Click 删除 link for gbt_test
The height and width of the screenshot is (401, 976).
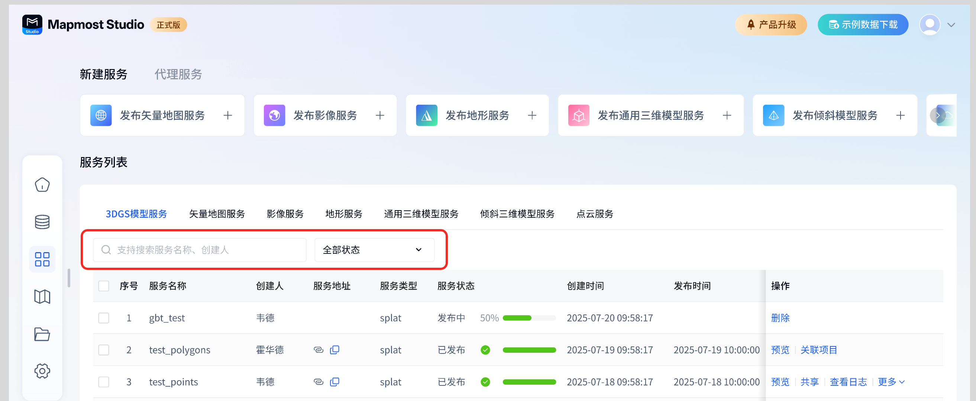click(x=780, y=318)
